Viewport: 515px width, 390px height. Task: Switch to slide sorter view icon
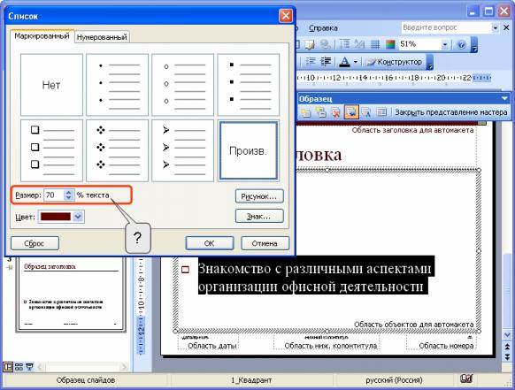tap(19, 367)
